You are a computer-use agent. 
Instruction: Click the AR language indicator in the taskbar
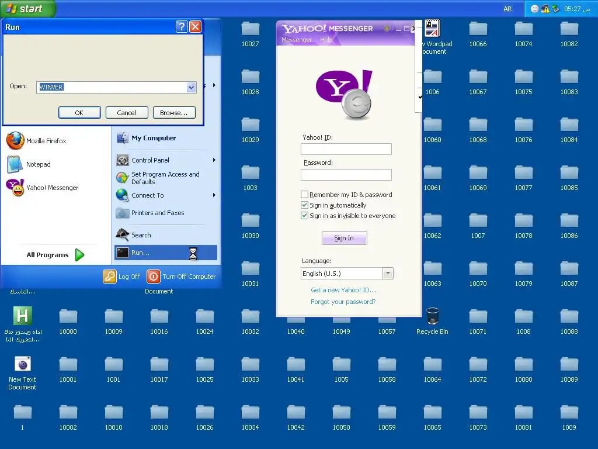507,9
